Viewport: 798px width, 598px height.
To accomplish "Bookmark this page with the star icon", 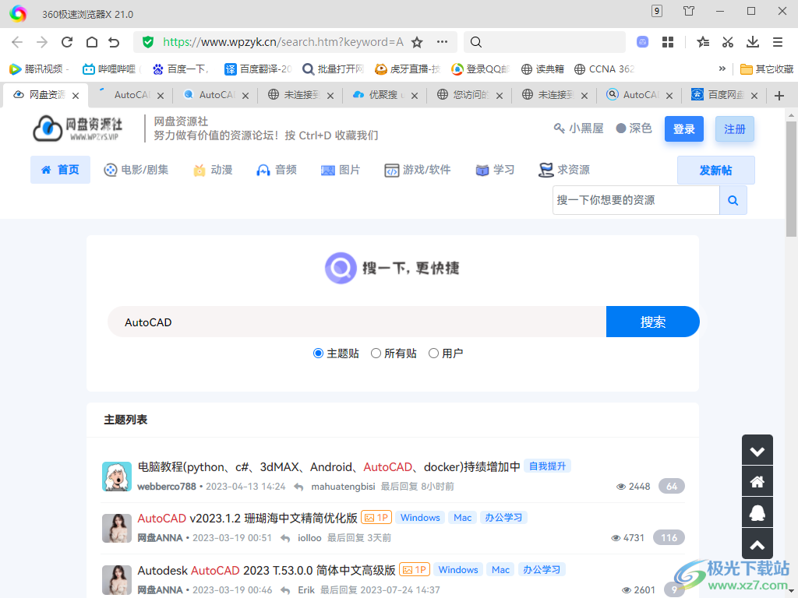I will (x=417, y=42).
